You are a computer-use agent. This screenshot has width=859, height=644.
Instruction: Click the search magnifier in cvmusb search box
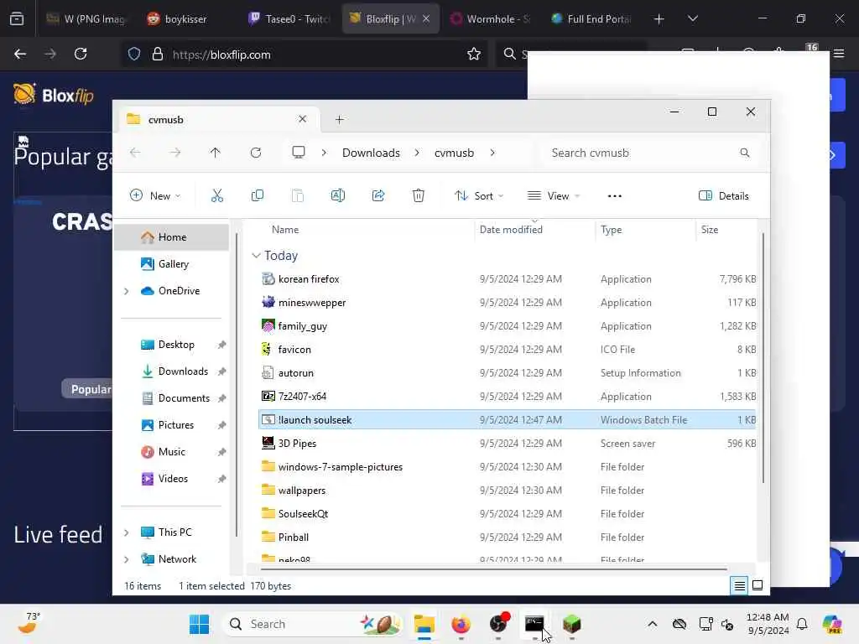(x=745, y=153)
